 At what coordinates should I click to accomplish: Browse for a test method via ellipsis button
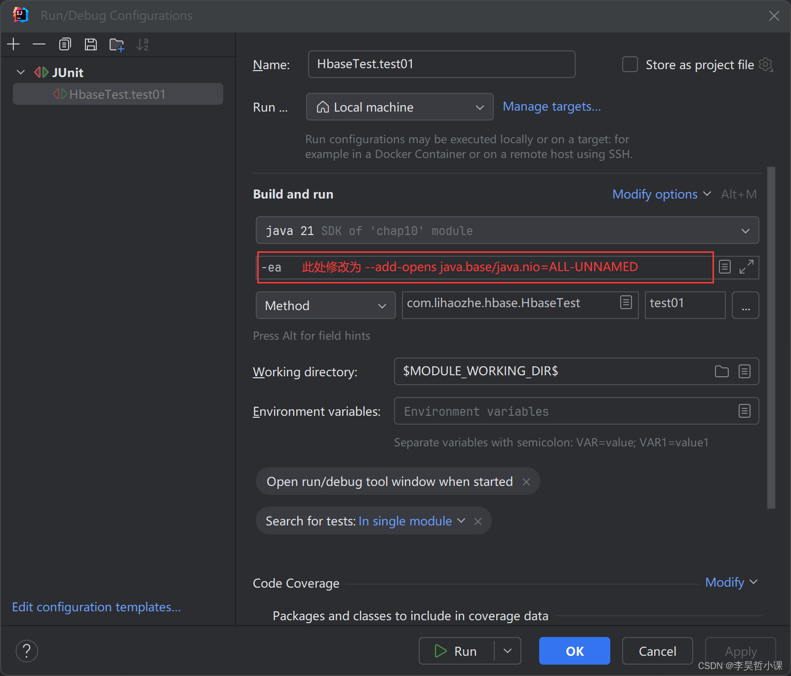click(746, 305)
